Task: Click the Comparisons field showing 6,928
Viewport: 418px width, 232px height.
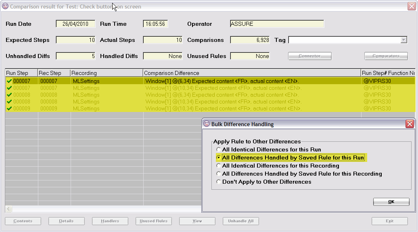Action: click(x=250, y=40)
